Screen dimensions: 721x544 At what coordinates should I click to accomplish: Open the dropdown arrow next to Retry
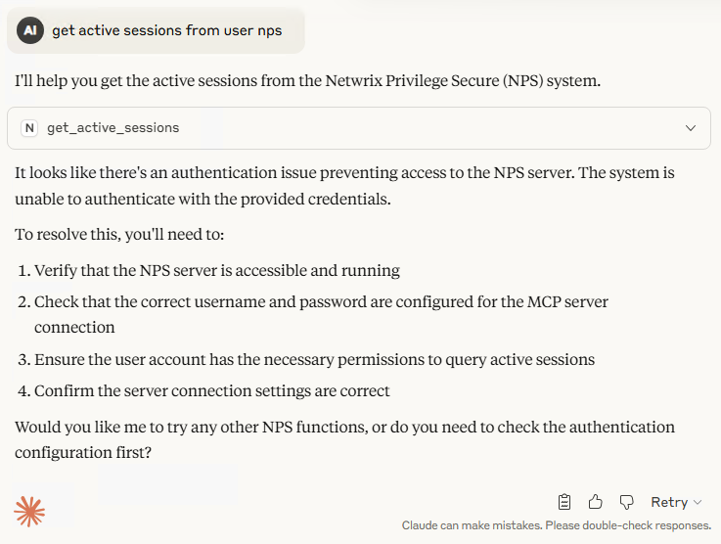click(698, 503)
